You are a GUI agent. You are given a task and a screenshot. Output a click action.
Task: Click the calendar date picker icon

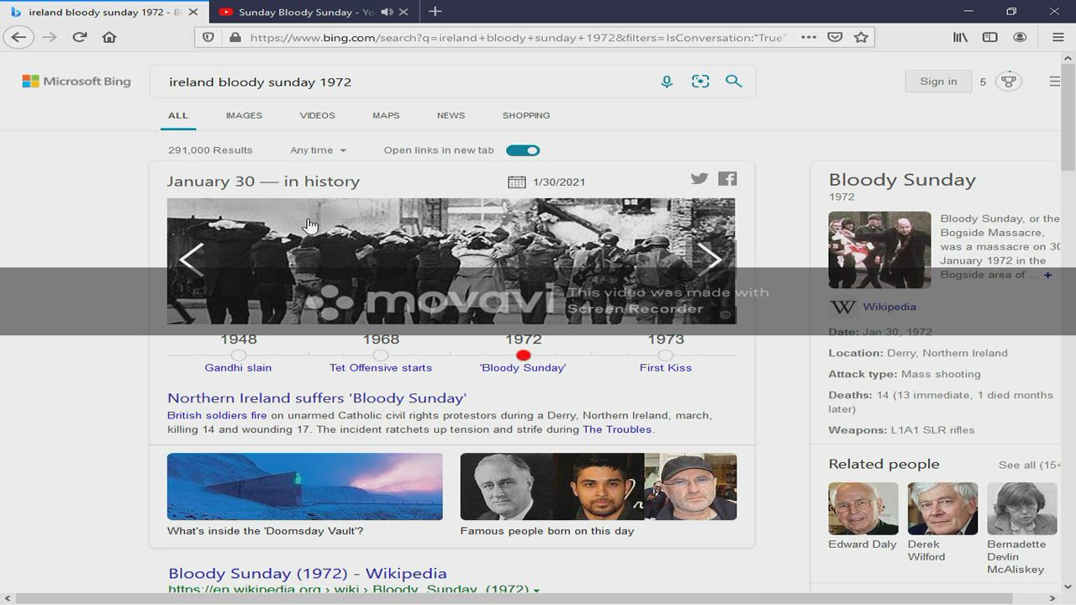(x=516, y=182)
